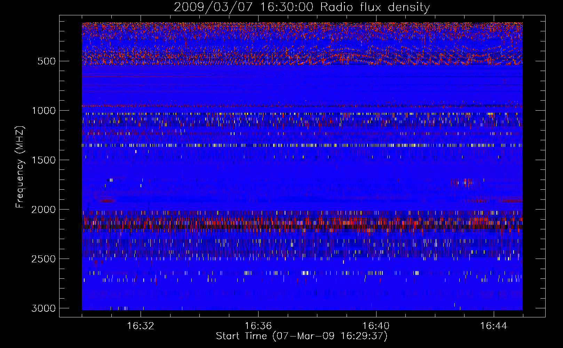Viewport: 563px width, 348px height.
Task: Click the 16:36 time tick label
Action: coord(258,326)
